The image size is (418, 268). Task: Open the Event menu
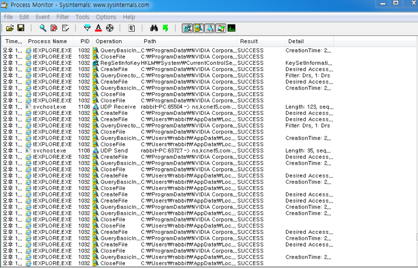pos(43,17)
